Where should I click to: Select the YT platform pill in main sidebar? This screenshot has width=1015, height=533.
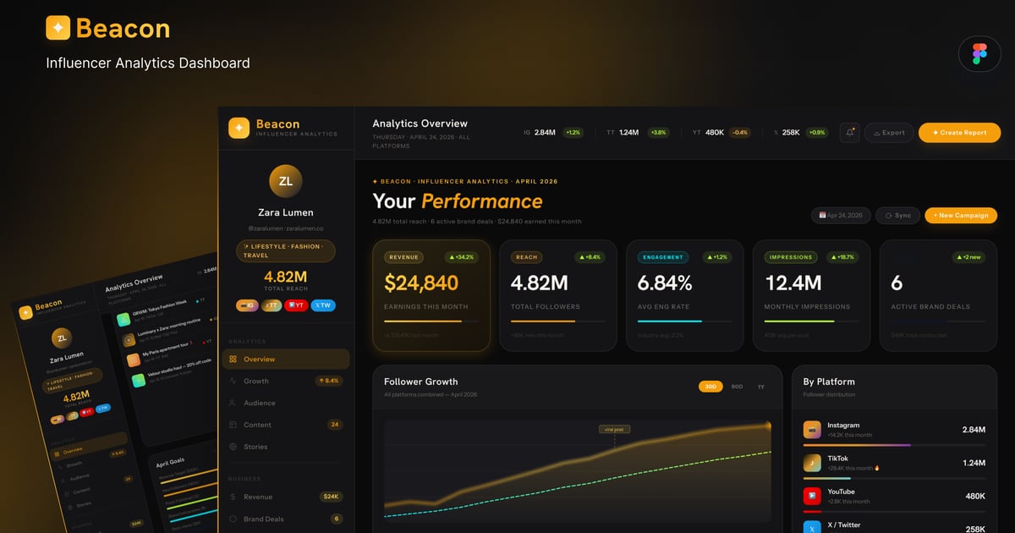[x=296, y=305]
